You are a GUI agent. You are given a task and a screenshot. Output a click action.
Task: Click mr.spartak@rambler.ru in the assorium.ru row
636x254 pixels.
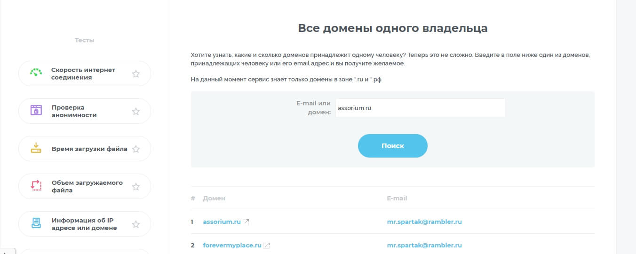[x=424, y=222]
